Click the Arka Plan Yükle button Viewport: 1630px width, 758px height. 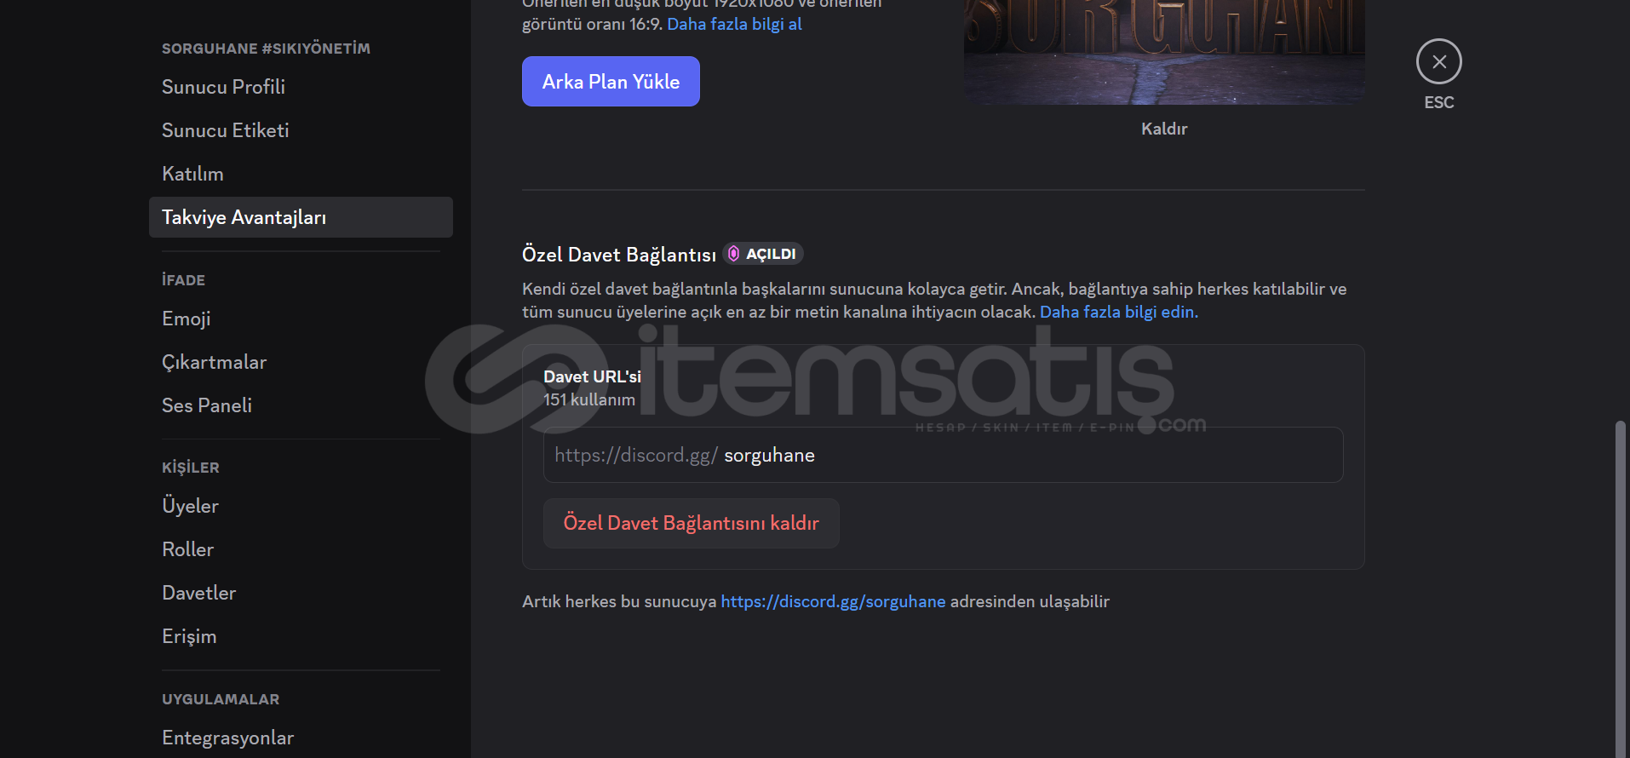tap(611, 82)
